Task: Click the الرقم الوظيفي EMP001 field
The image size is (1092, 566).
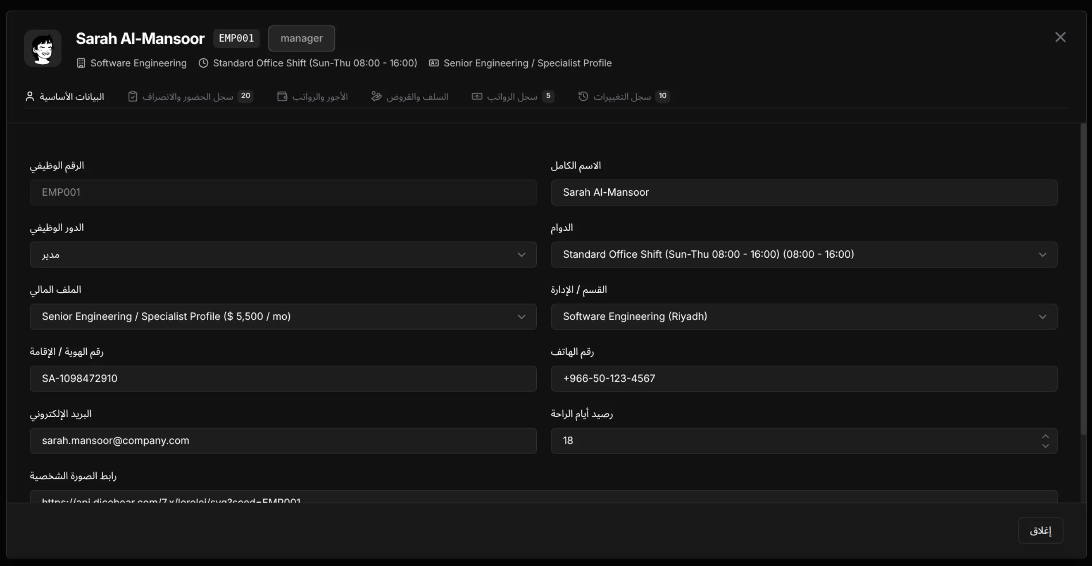Action: (x=283, y=193)
